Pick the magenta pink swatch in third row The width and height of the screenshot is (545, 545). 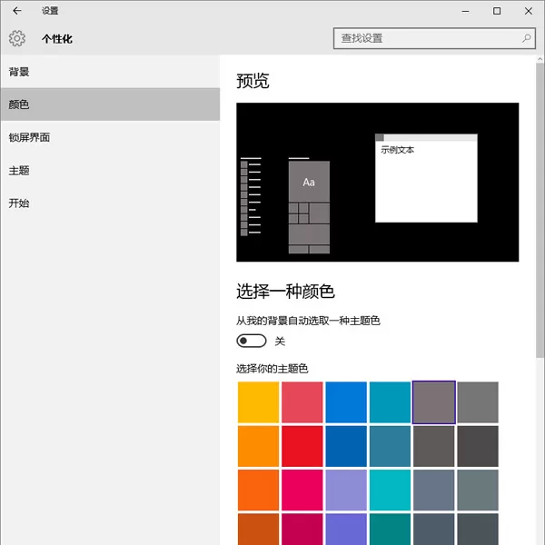302,490
